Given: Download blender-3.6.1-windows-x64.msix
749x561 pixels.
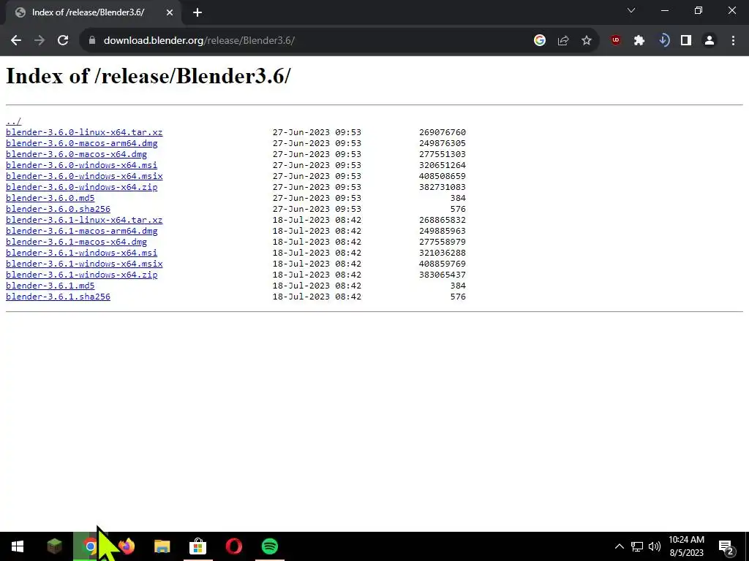Looking at the screenshot, I should [84, 264].
